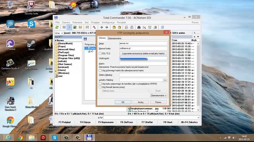Viewport: 254px width, 142px height.
Task: Open the Konfiguracja menu
Action: tap(108, 22)
